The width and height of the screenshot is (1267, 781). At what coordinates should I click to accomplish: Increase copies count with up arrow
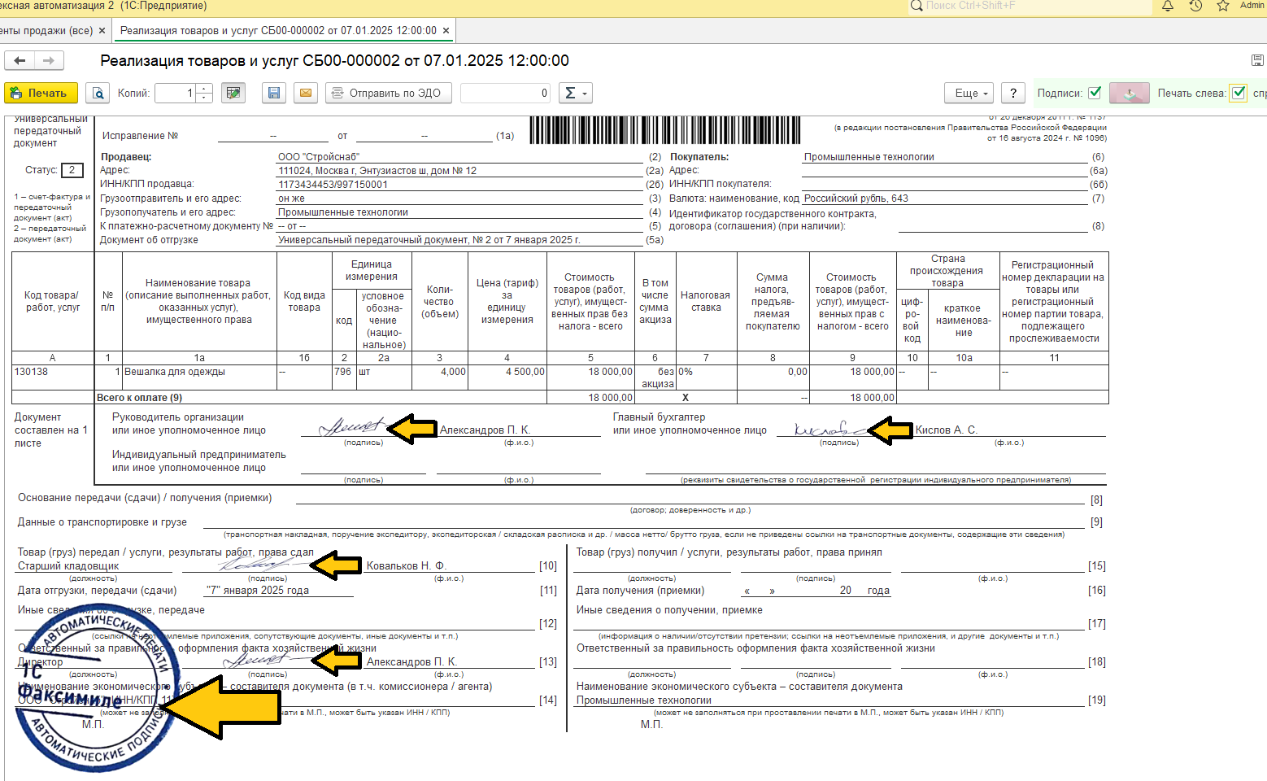point(204,88)
